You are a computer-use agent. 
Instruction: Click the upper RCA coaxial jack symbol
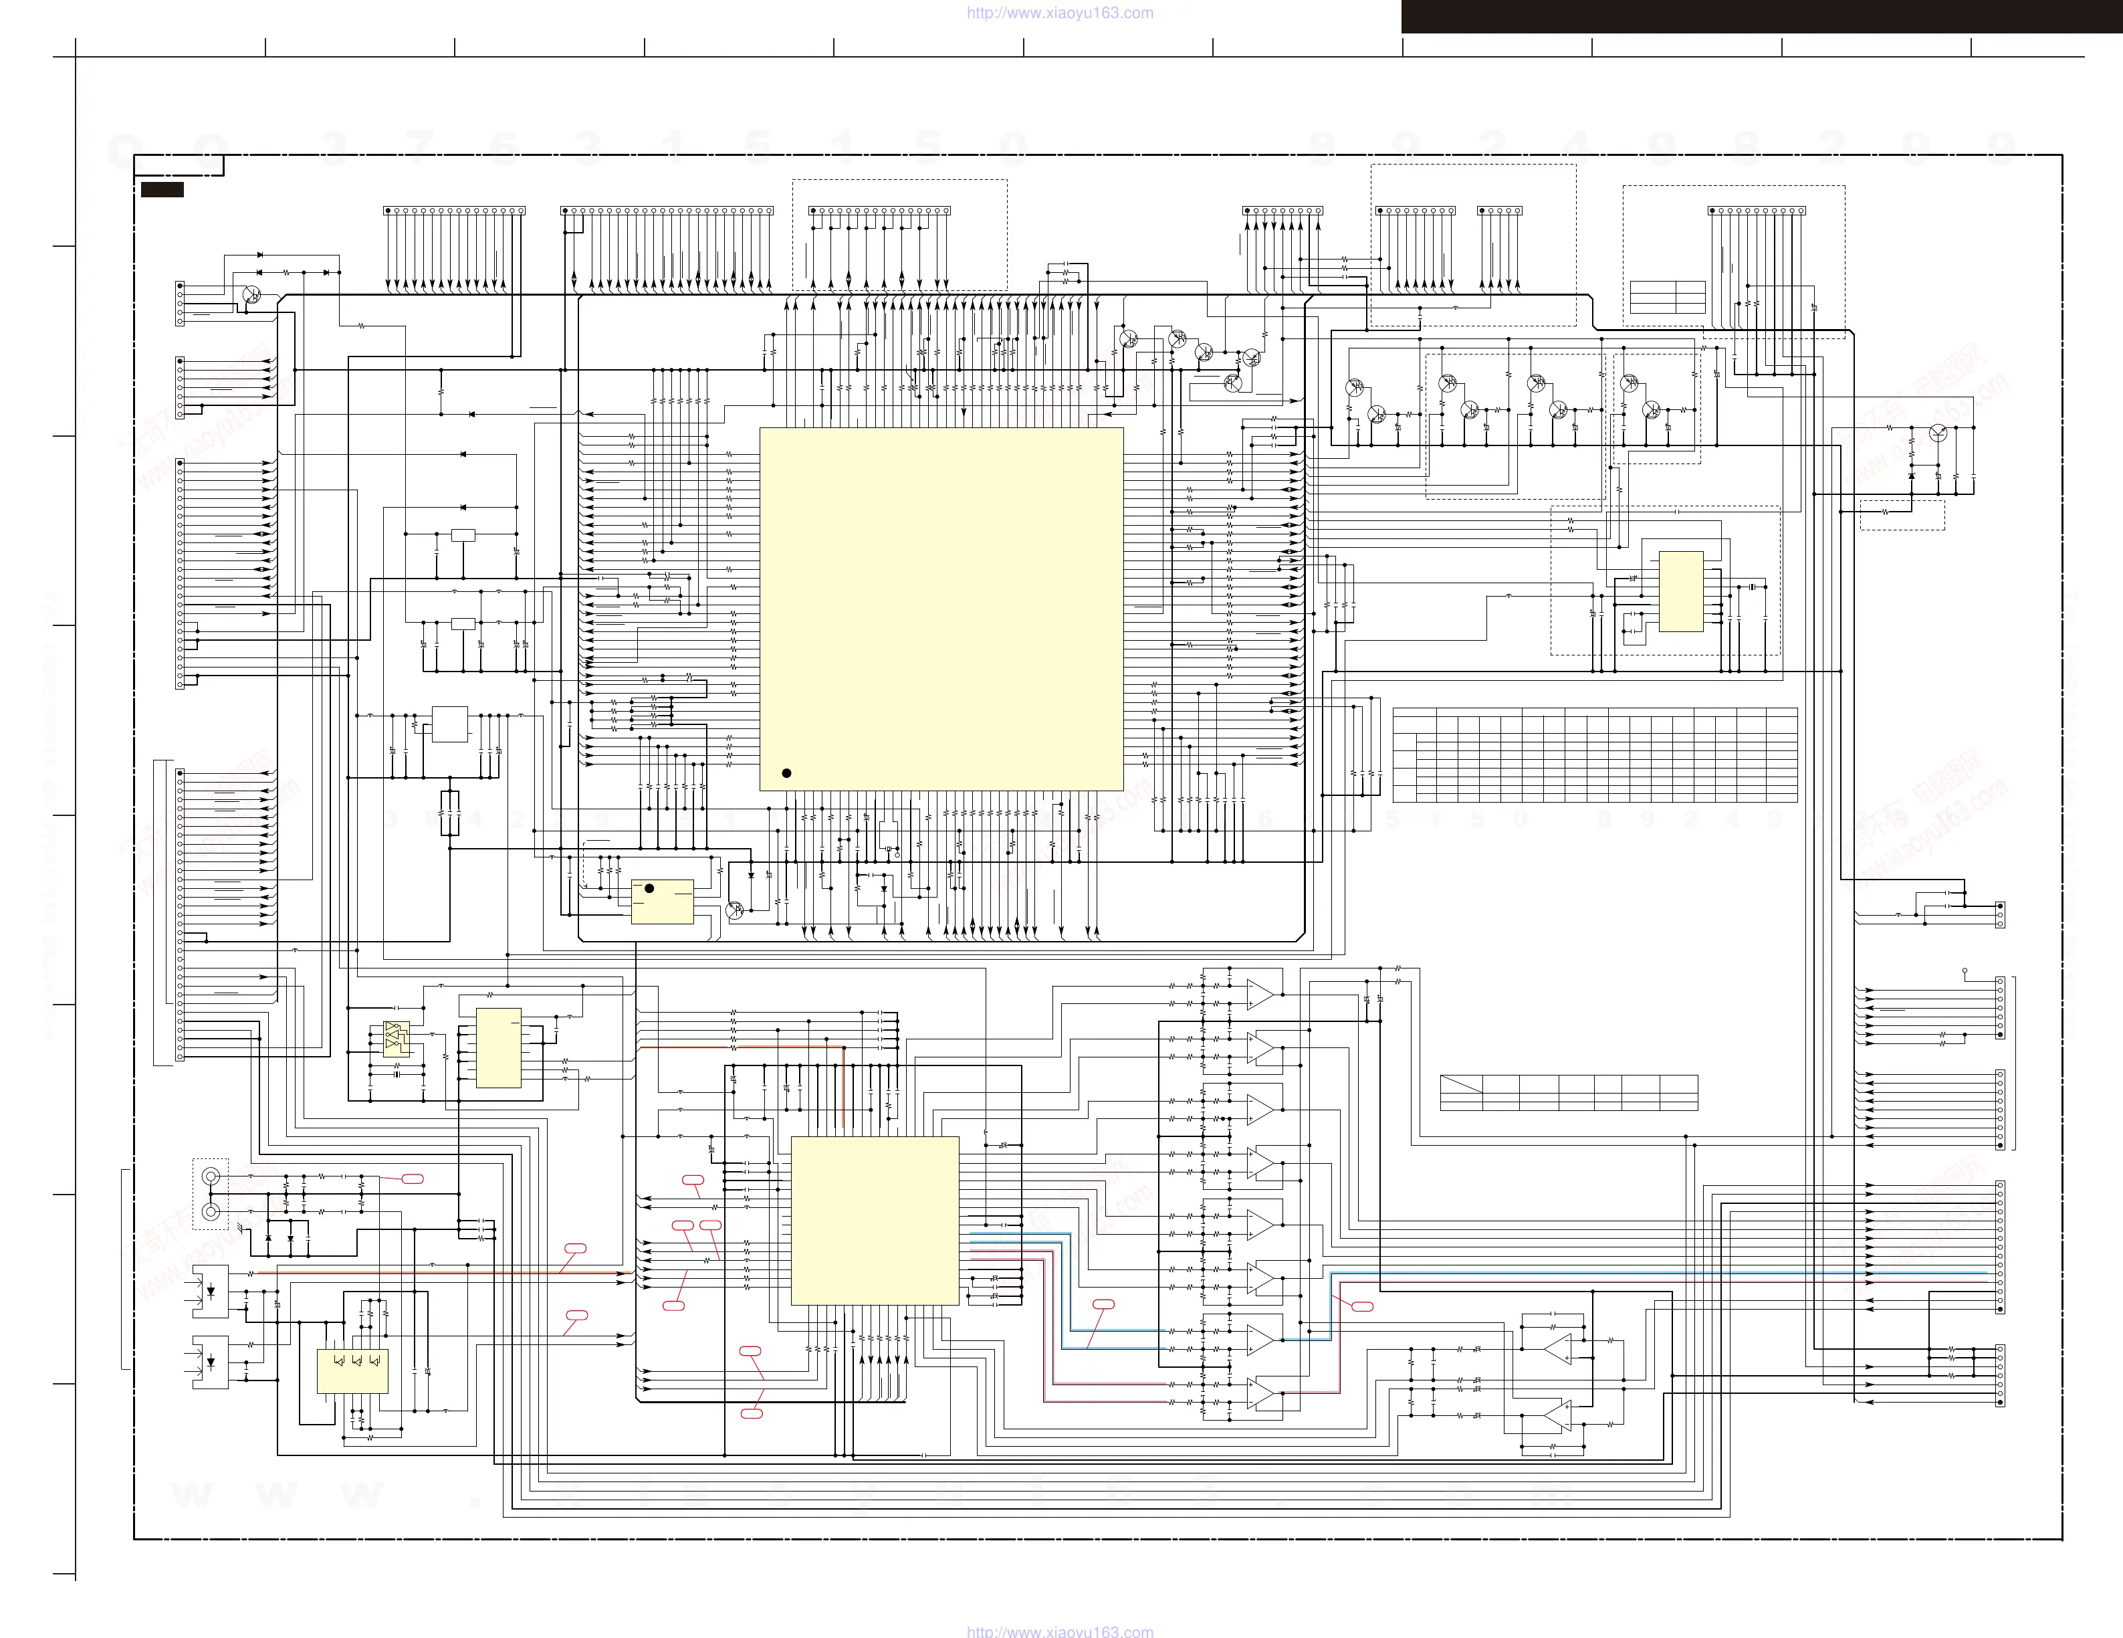click(x=211, y=1177)
